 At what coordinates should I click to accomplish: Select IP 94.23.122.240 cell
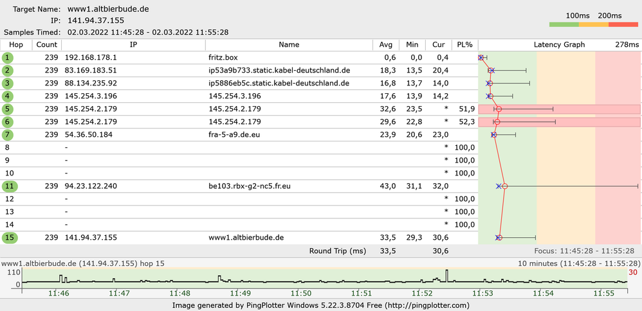(91, 186)
